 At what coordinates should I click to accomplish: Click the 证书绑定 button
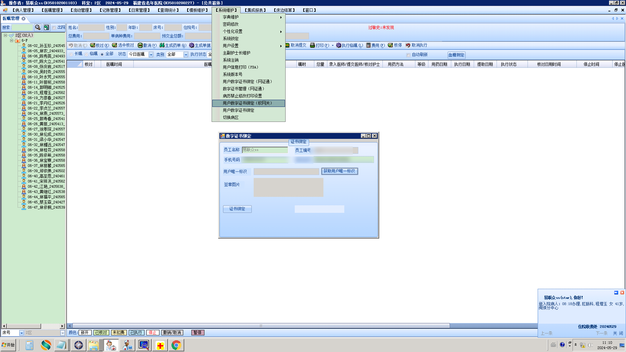click(x=237, y=209)
